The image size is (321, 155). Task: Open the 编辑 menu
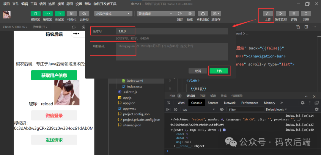tap(25, 4)
